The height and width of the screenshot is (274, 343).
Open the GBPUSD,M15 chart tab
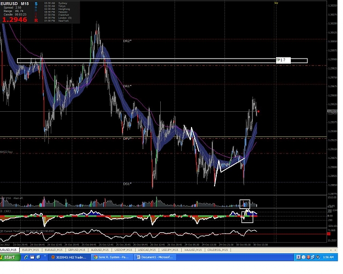[76, 250]
